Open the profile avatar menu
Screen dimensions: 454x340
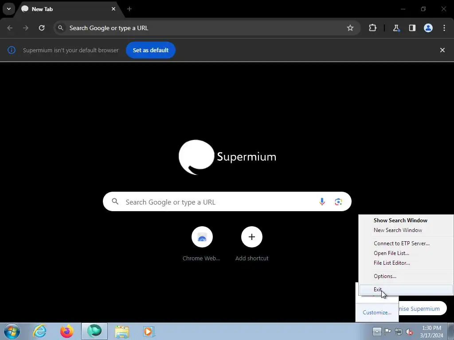(428, 28)
